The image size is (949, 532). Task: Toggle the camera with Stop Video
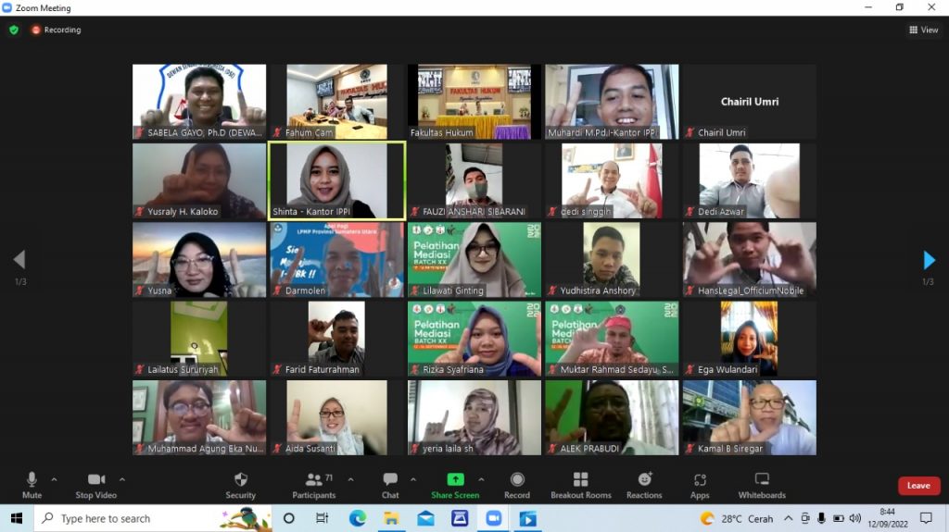96,485
